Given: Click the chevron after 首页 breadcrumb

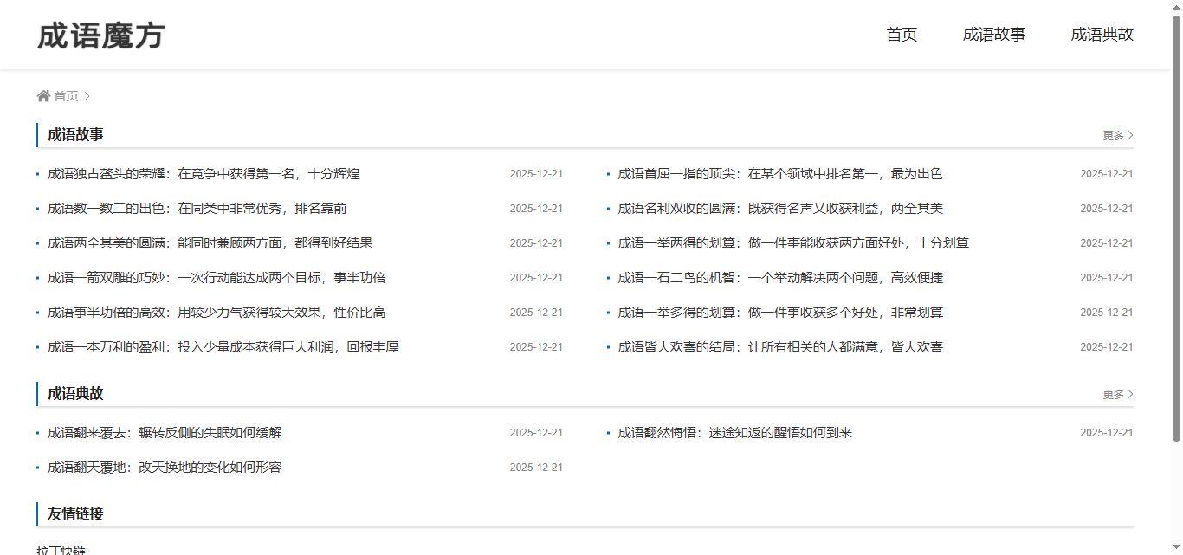Looking at the screenshot, I should (x=87, y=96).
